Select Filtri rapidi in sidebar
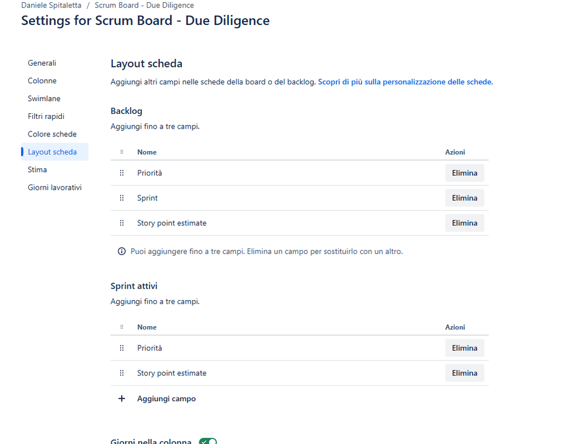The image size is (566, 444). (46, 116)
